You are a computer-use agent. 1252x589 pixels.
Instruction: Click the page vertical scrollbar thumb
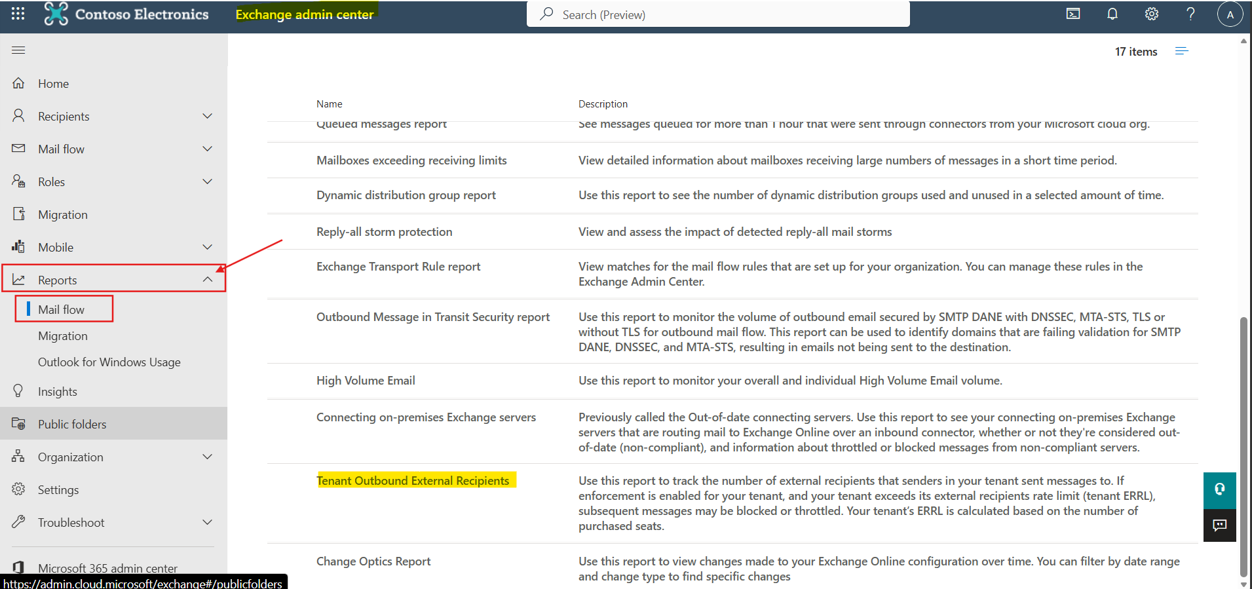click(1243, 447)
